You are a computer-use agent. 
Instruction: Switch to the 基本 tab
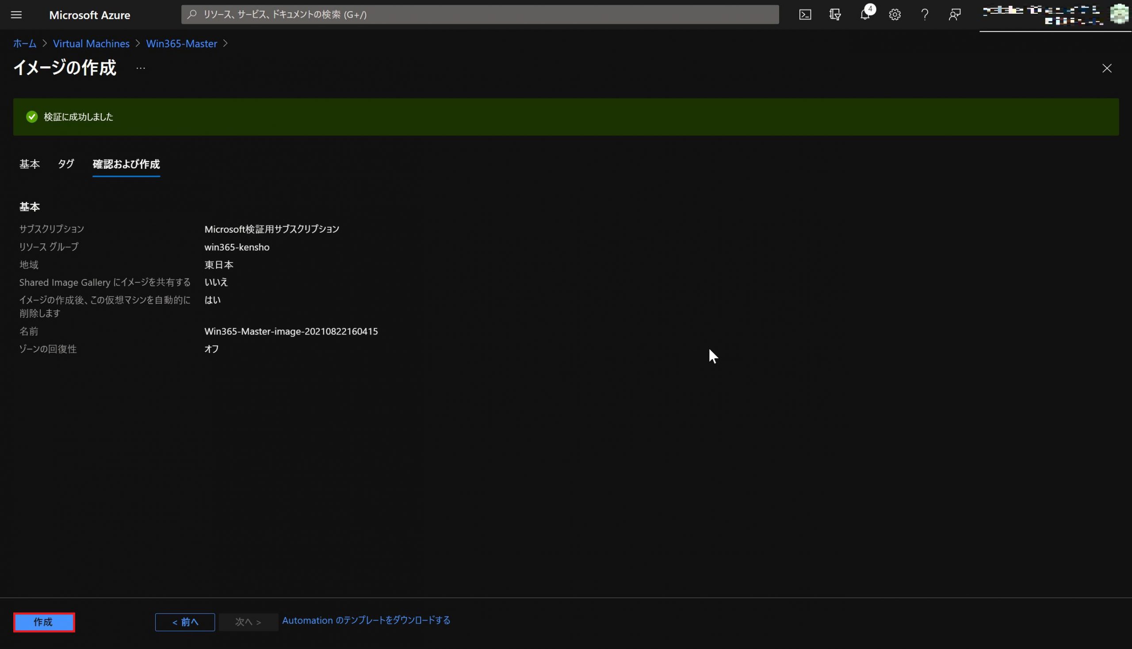coord(30,164)
